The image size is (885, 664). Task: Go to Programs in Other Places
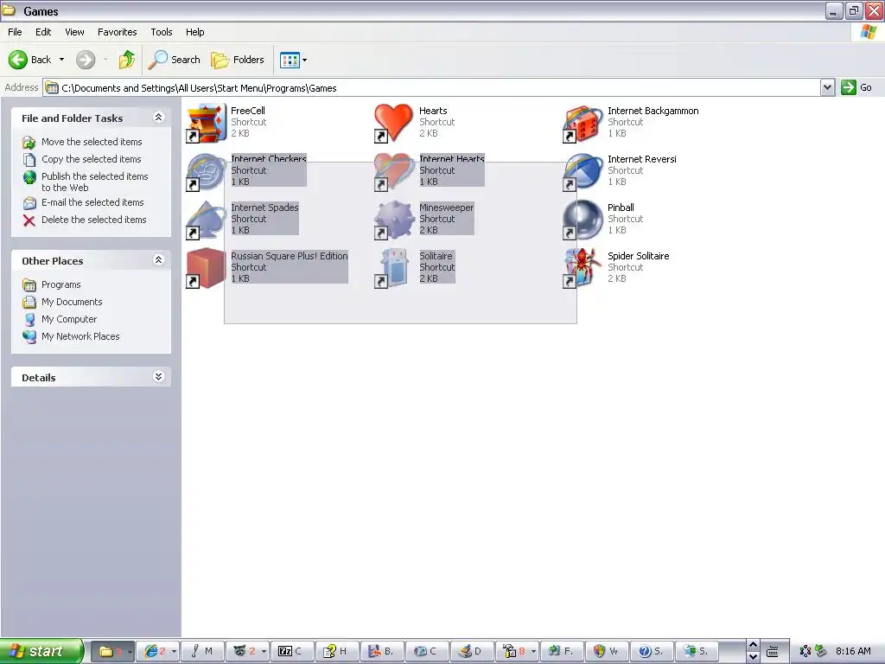coord(51,284)
